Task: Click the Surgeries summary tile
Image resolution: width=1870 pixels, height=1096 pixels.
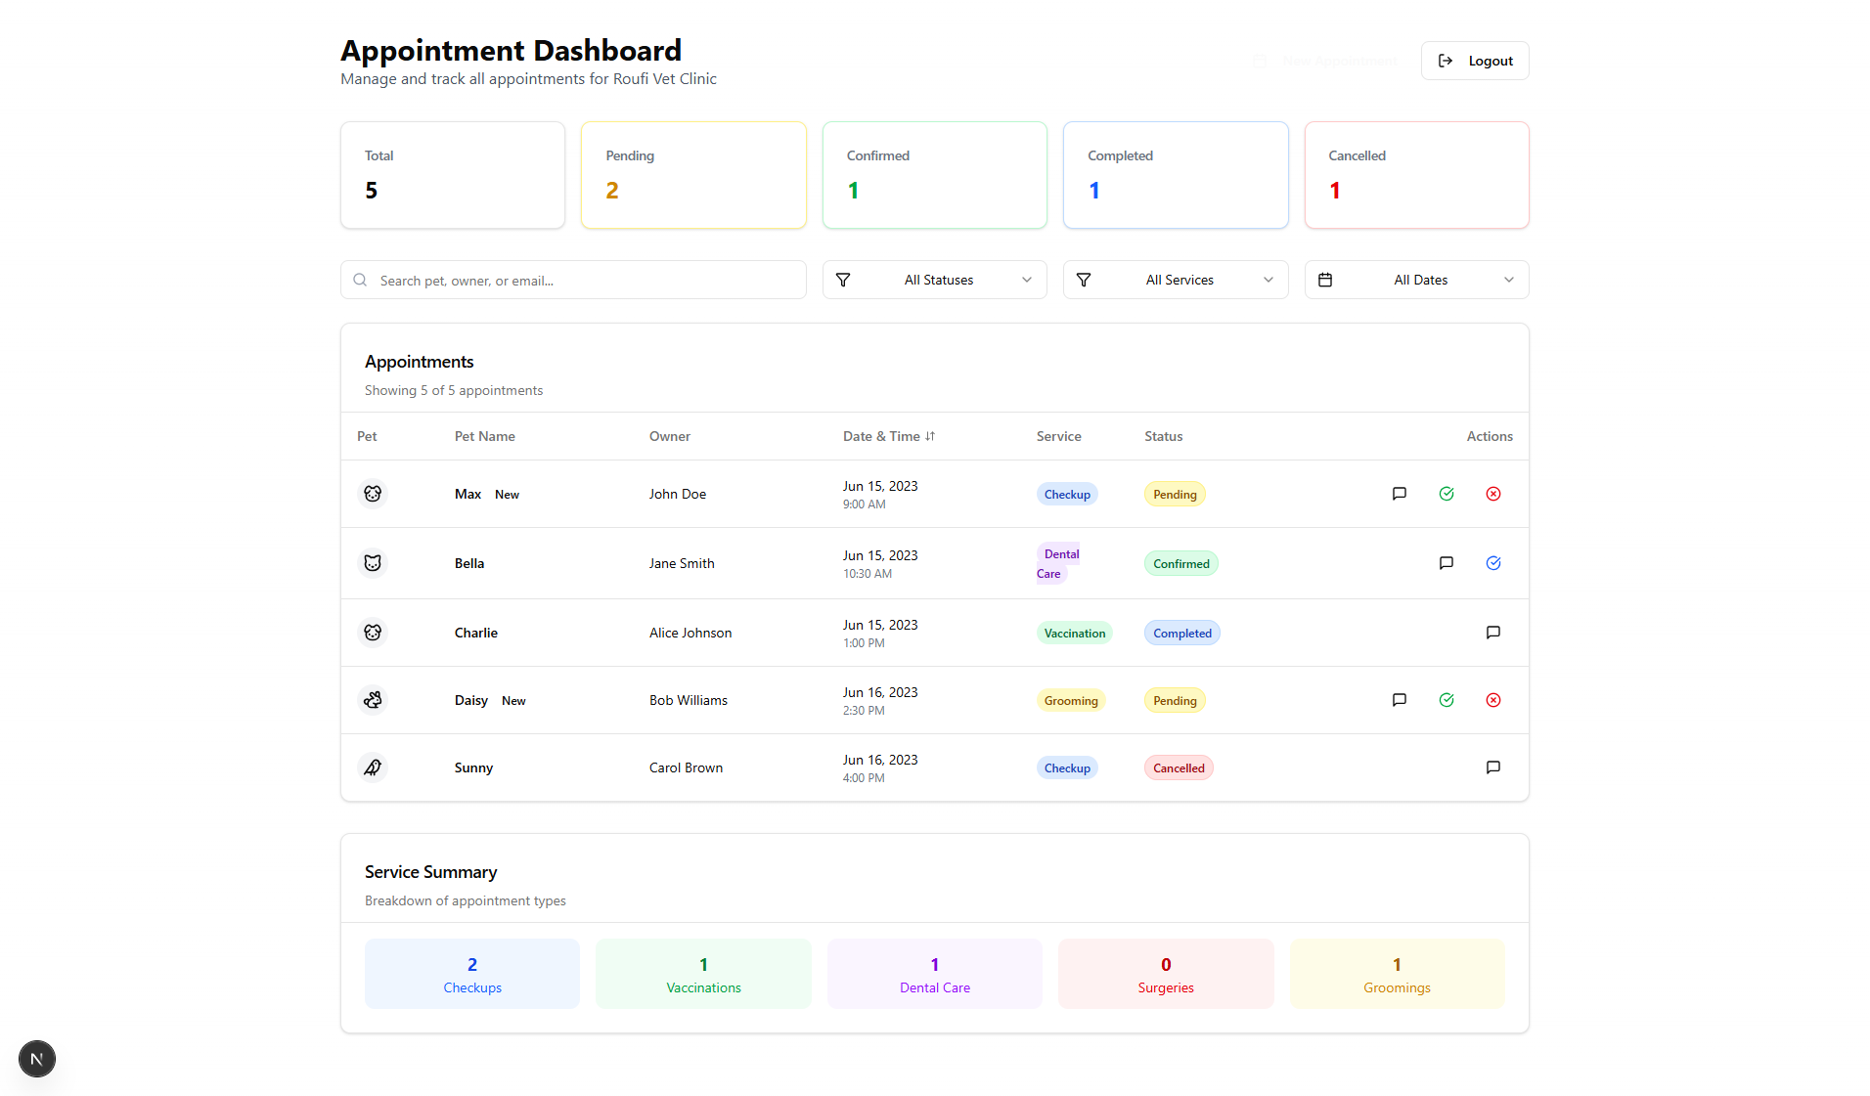Action: pos(1166,974)
